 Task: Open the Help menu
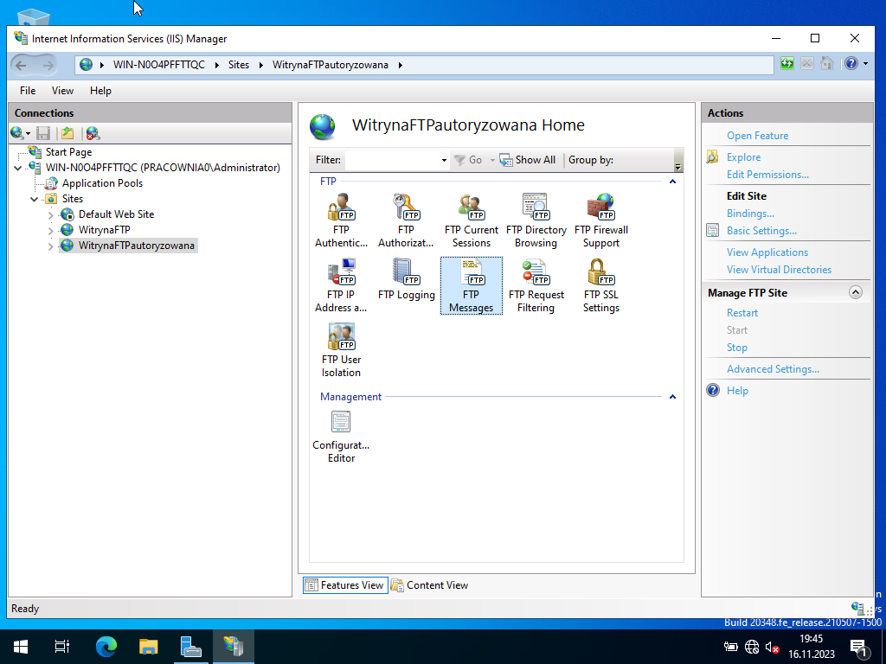(x=100, y=90)
